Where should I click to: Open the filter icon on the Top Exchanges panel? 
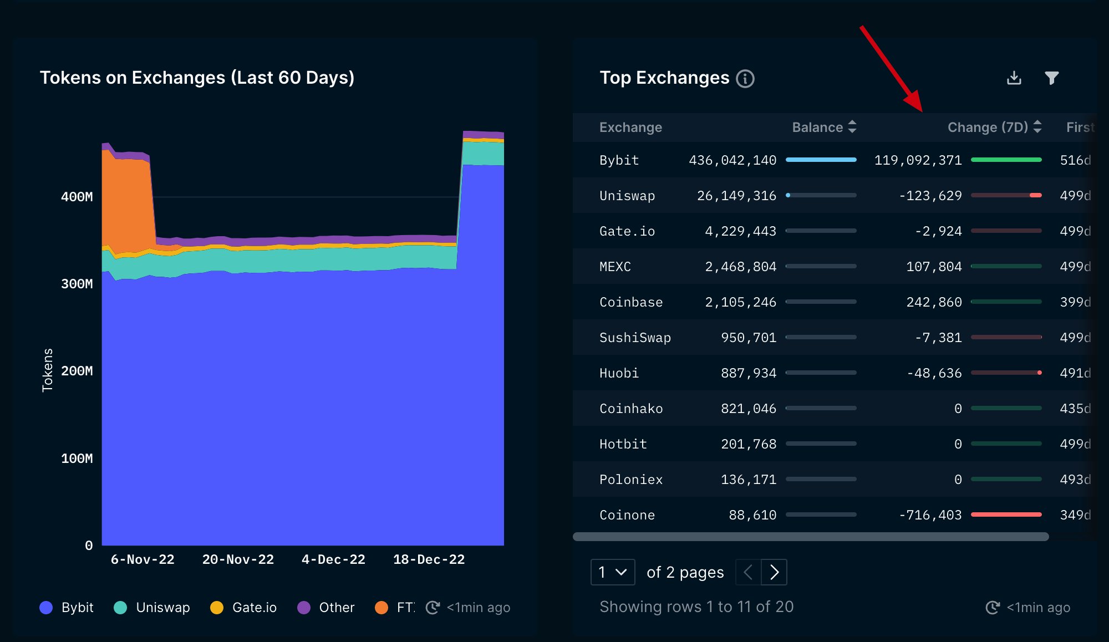pos(1052,78)
